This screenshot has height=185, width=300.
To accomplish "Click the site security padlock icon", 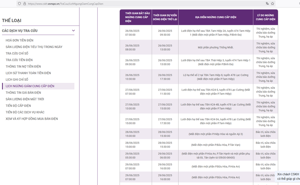I will (x=25, y=4).
